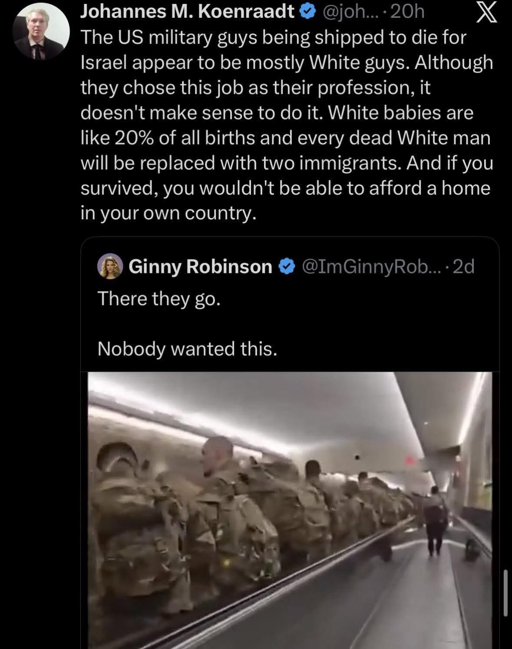Click the 'Nobody wanted this.' text

point(187,349)
